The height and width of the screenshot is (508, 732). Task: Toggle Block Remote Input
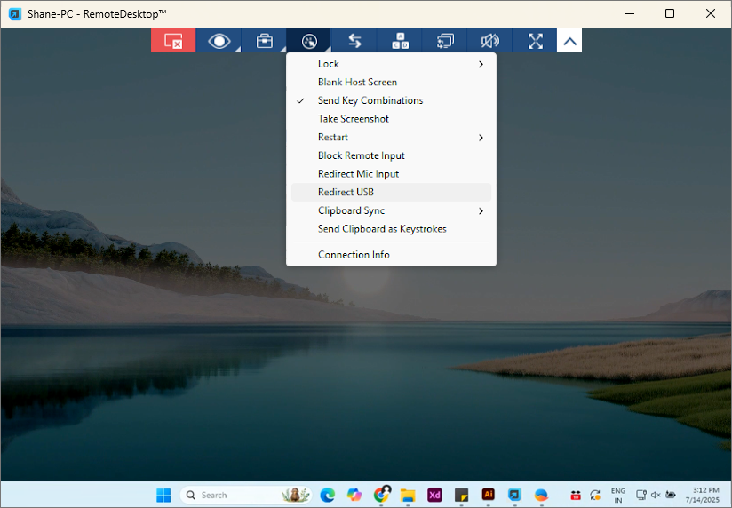coord(361,155)
